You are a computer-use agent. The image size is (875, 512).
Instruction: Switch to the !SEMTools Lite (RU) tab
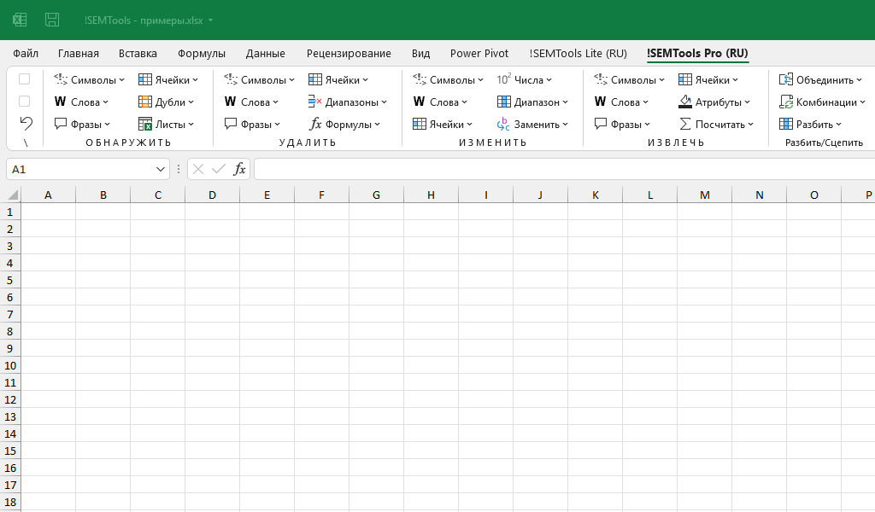pyautogui.click(x=578, y=54)
